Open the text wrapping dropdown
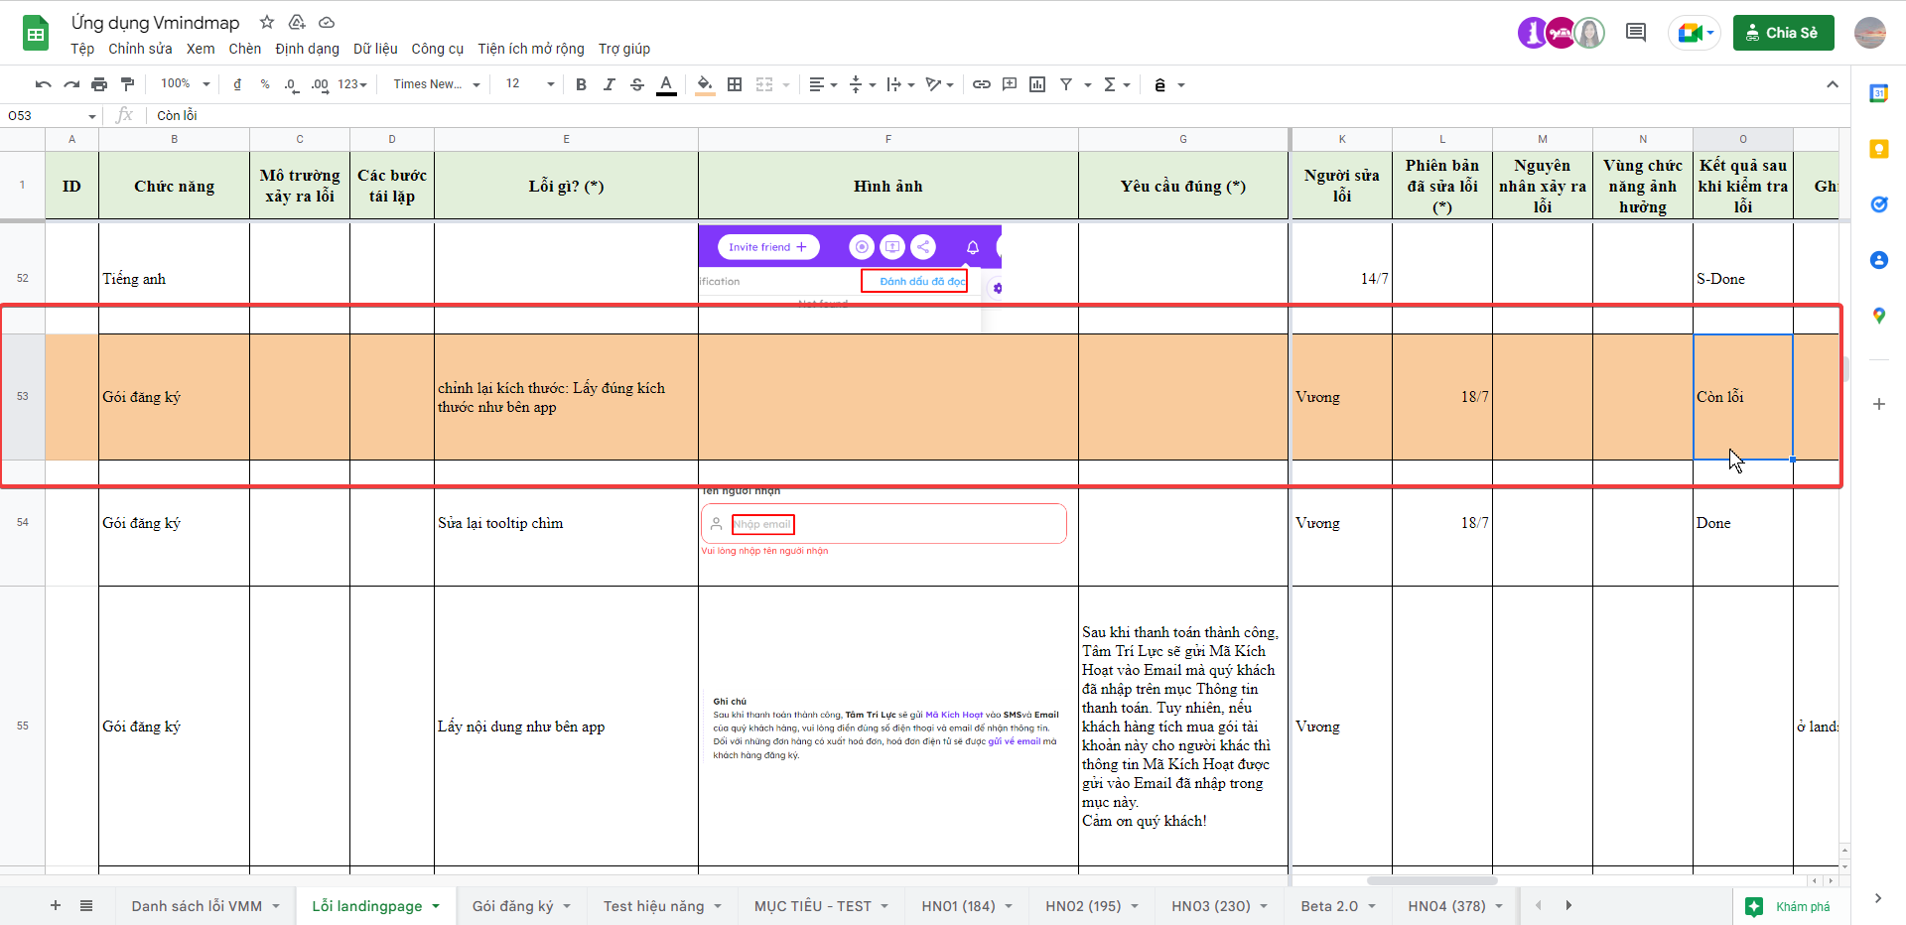 coord(900,84)
